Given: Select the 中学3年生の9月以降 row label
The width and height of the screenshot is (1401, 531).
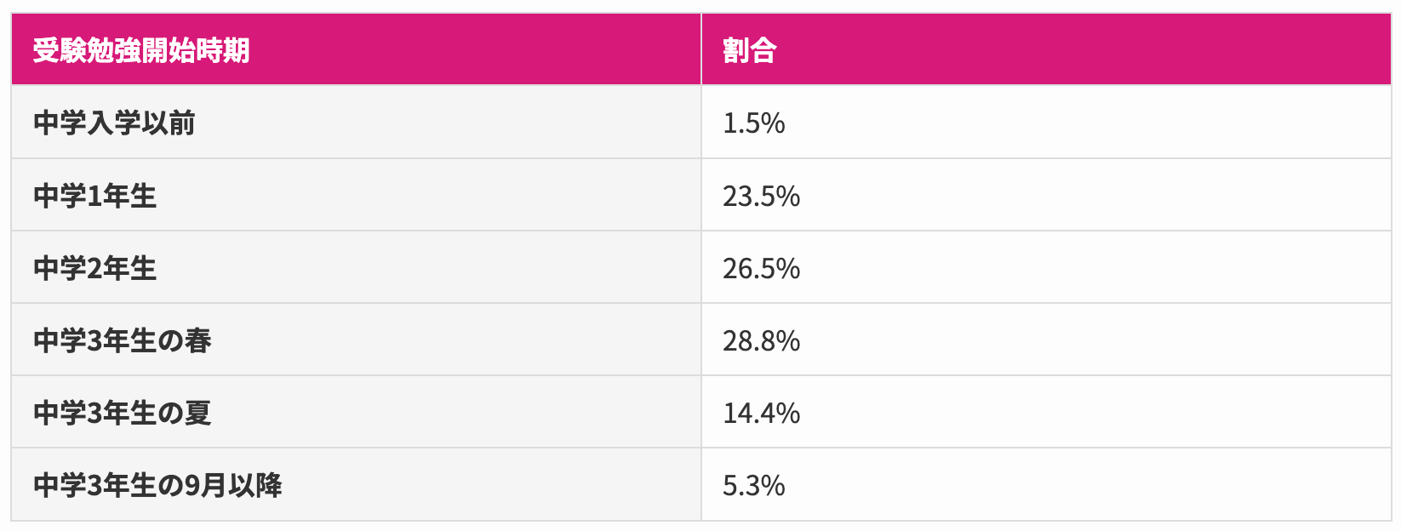Looking at the screenshot, I should 157,485.
